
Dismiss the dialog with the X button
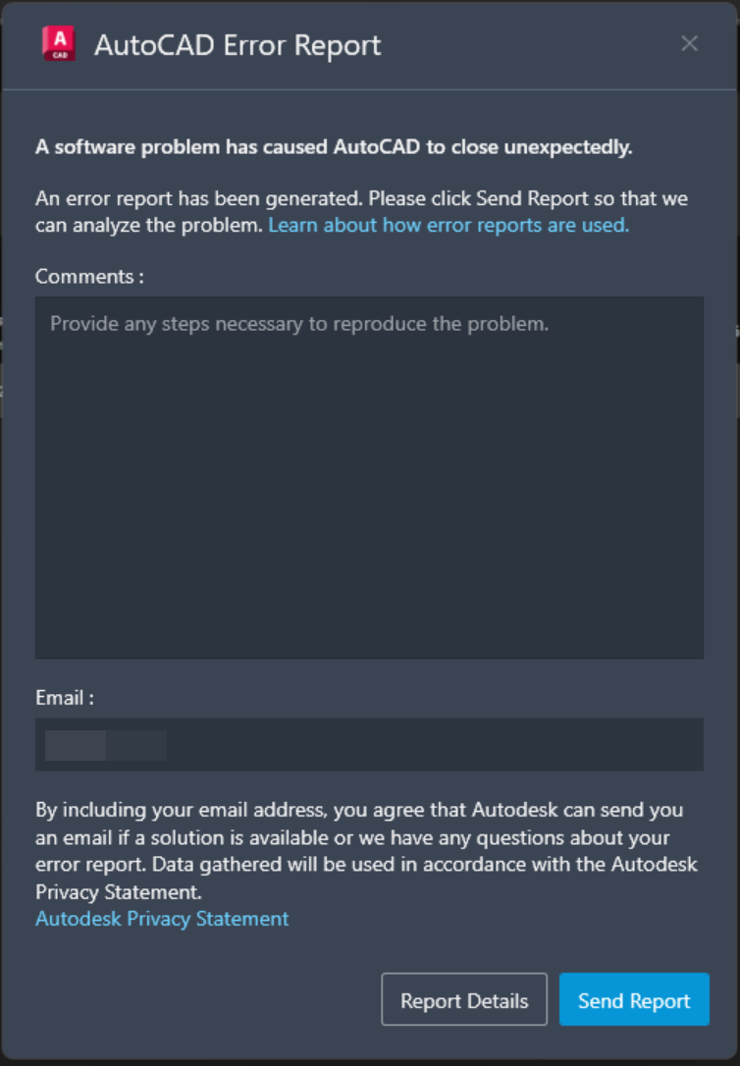pos(689,43)
